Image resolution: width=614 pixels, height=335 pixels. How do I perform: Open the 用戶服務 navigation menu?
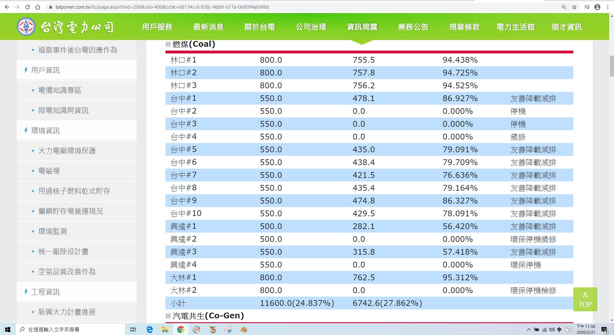pyautogui.click(x=157, y=27)
